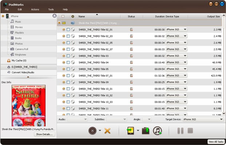Click the iPhone eject icon
Viewport: 226px width, 145px height.
point(54,16)
